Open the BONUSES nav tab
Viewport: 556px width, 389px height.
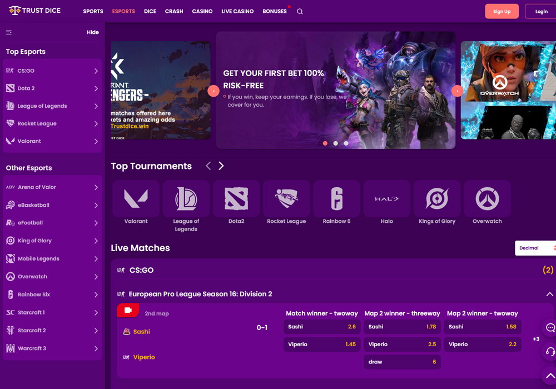(x=275, y=11)
